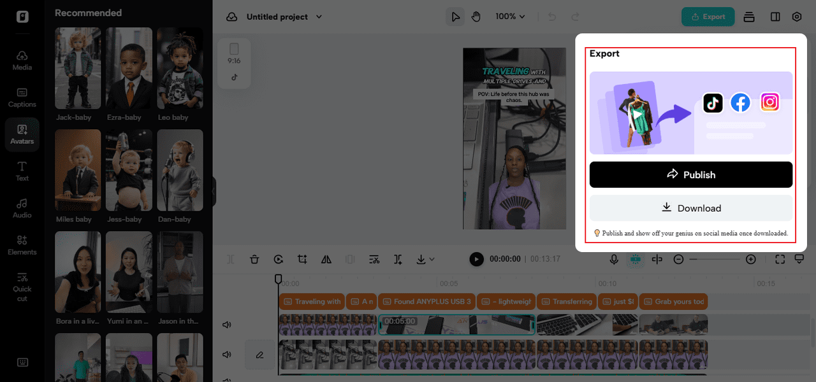Open the layers stack icon next to Export
Image resolution: width=816 pixels, height=382 pixels.
click(749, 17)
